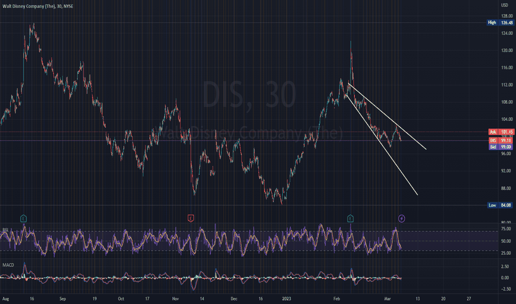Viewport: 516px width, 304px height.
Task: Select the Ask 101.15 price tag
Action: [x=501, y=132]
